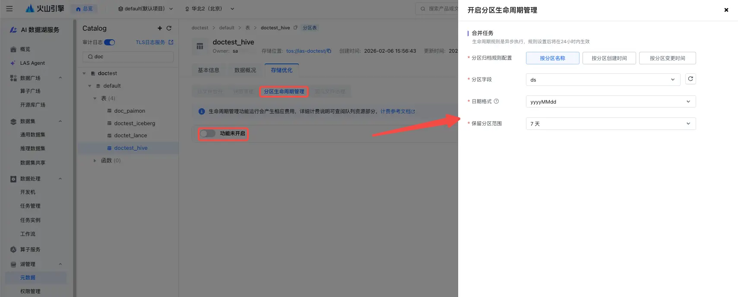738x297 pixels.
Task: Click the Volcano Engine logo
Action: [45, 8]
